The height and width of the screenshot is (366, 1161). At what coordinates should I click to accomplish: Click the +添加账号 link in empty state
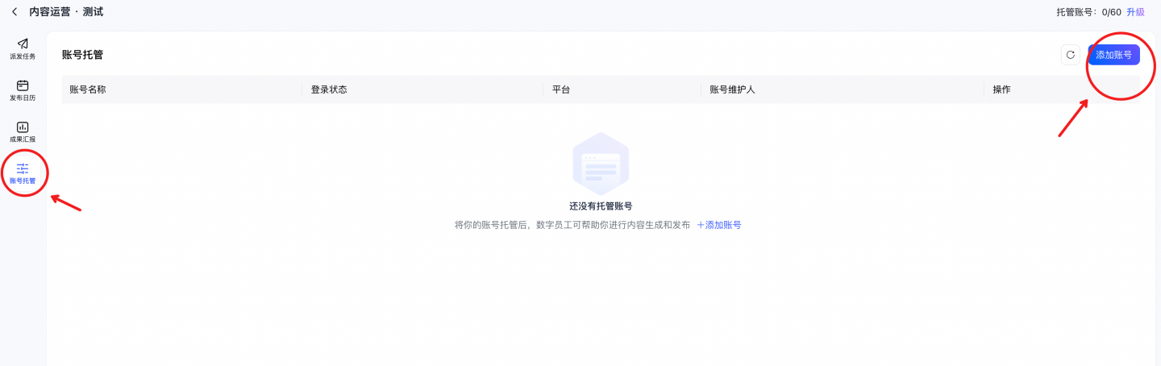click(x=718, y=225)
